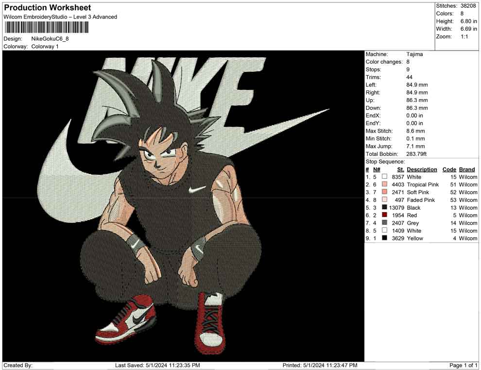Click the Red color swatch

(x=384, y=215)
